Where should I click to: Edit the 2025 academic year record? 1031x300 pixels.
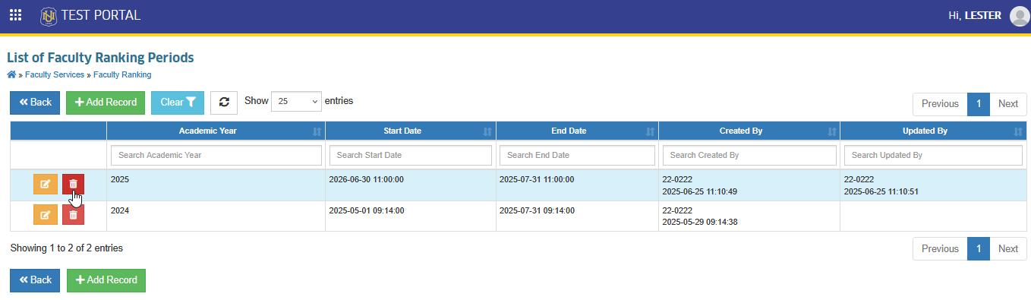pyautogui.click(x=45, y=185)
